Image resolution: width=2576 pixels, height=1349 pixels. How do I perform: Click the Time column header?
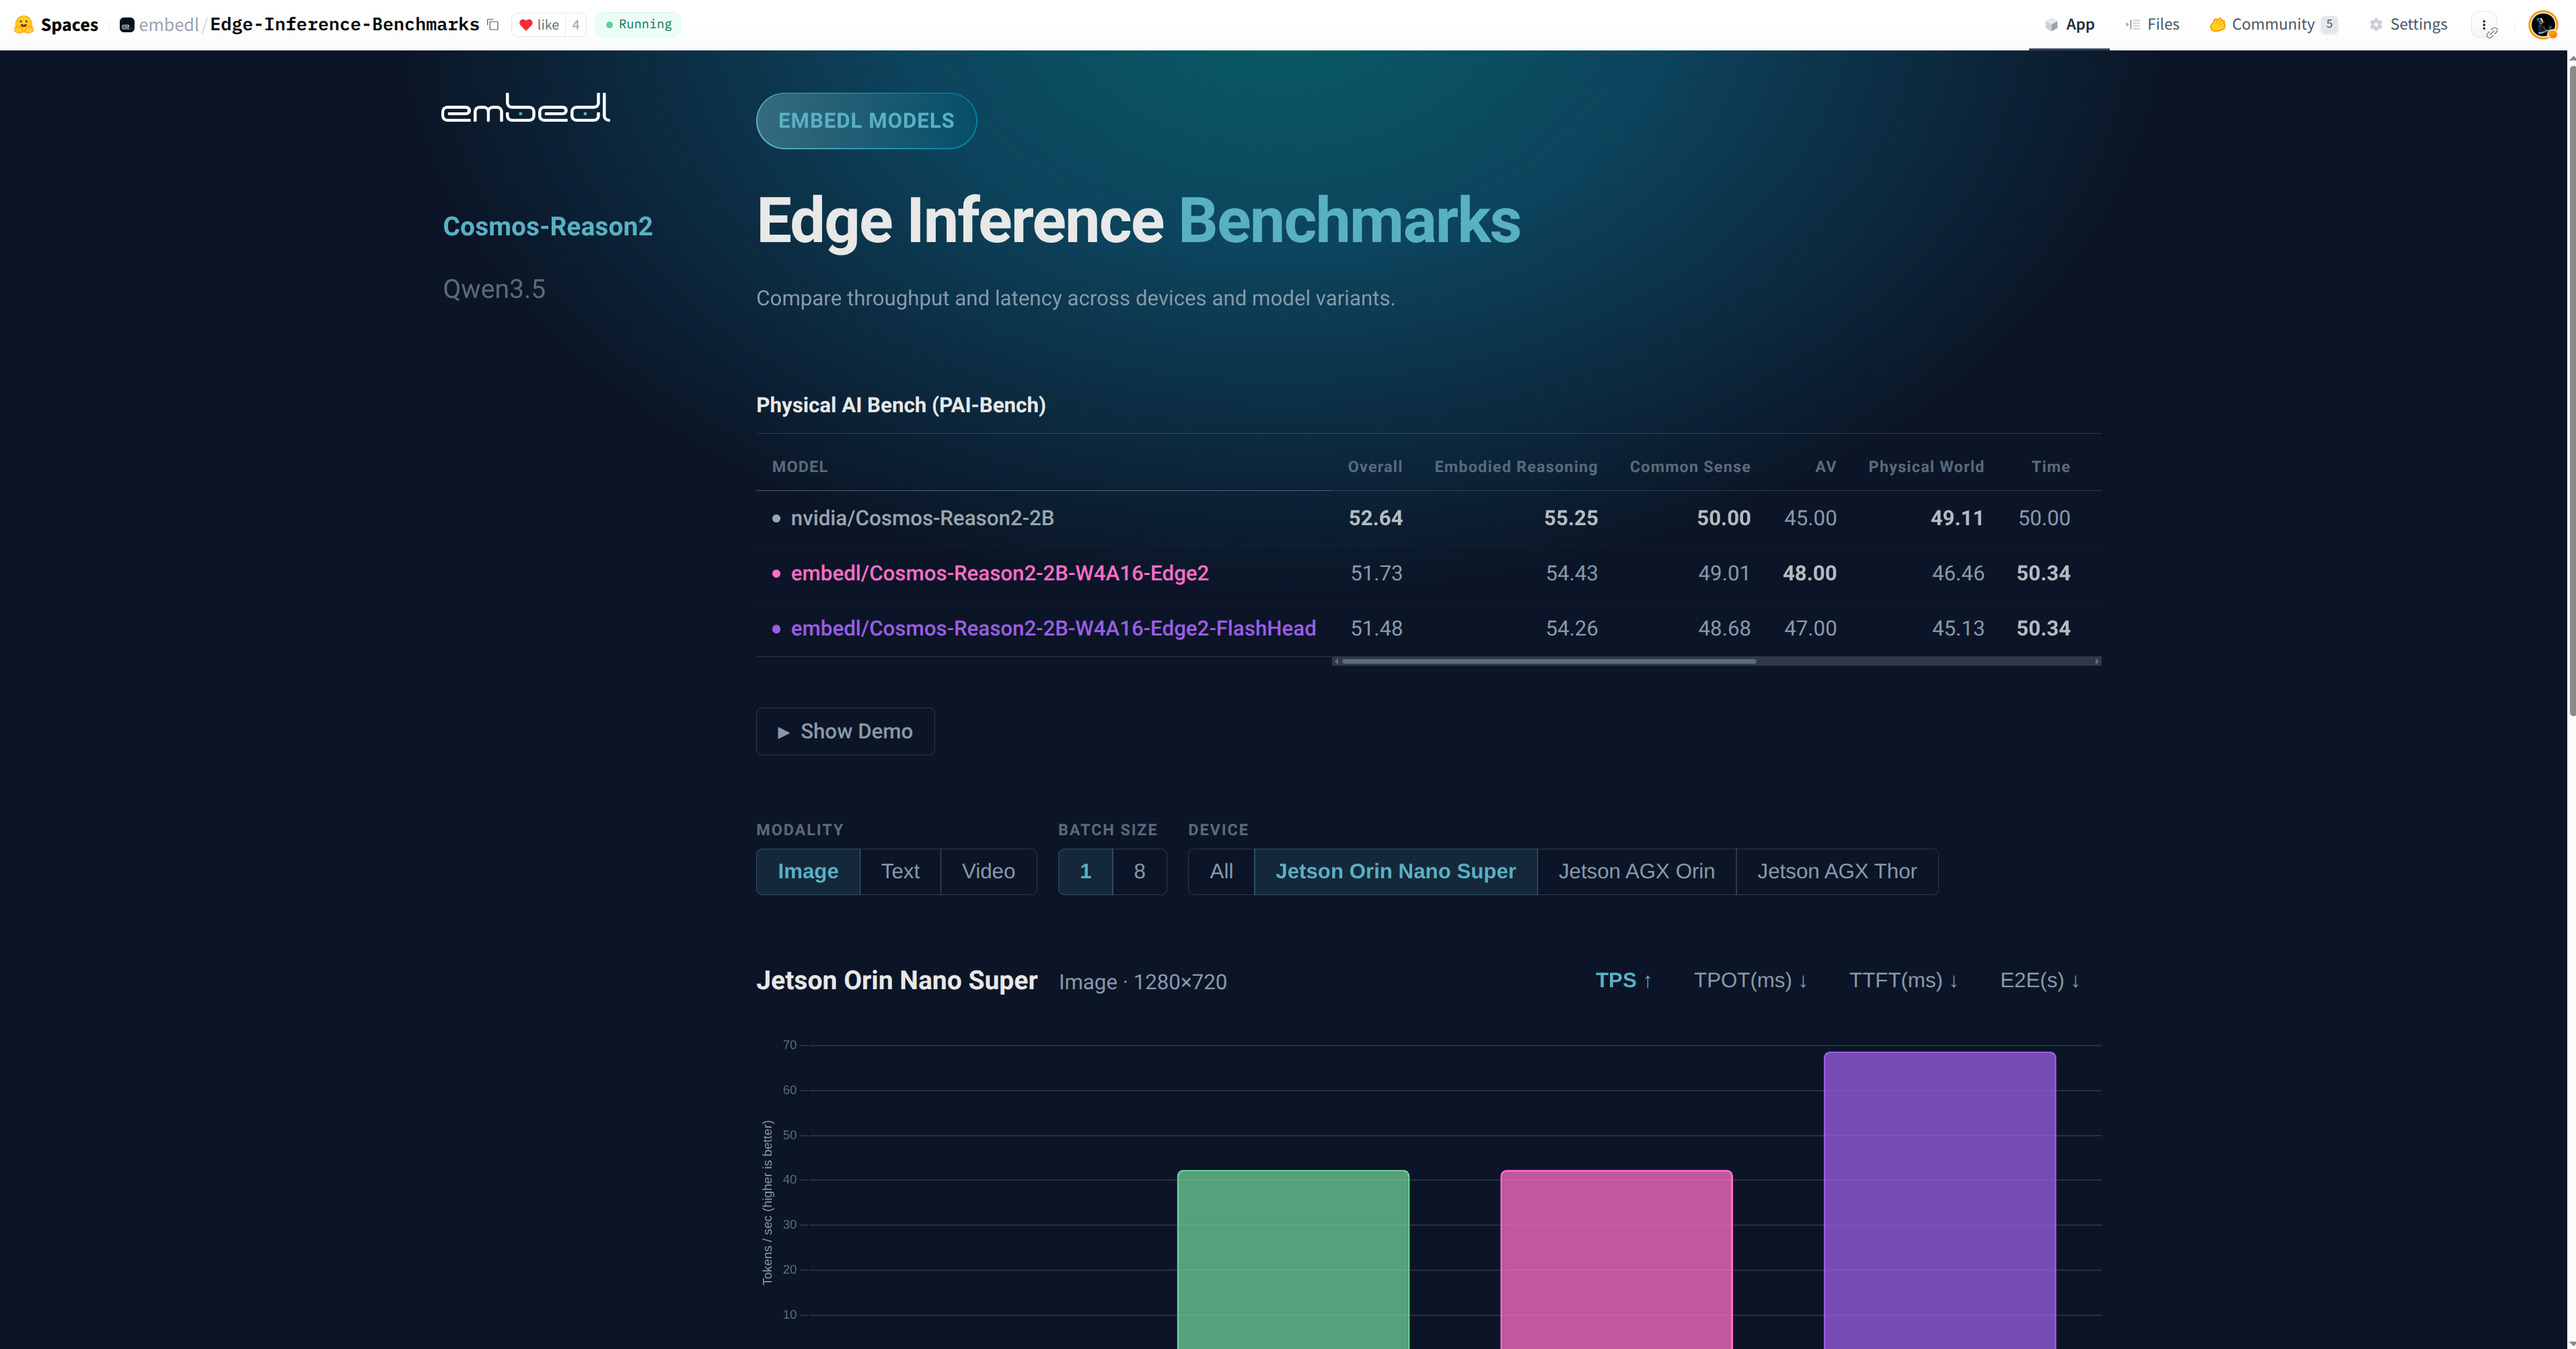point(2050,467)
